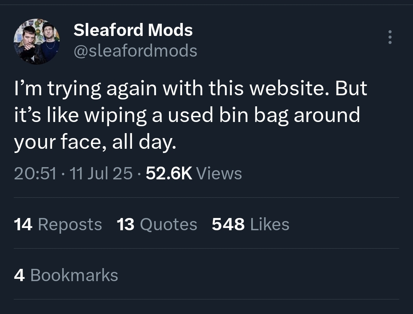Click the first line of the tweet text
The width and height of the screenshot is (413, 314).
[x=190, y=89]
